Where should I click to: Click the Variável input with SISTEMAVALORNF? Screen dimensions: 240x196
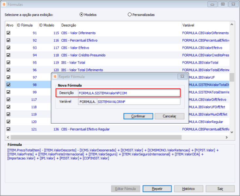pos(138,101)
